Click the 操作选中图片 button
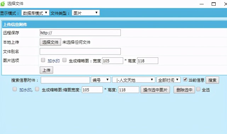Image resolution: width=227 pixels, height=134 pixels. [x=155, y=90]
